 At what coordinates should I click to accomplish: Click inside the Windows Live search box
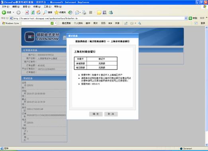coord(35,23)
